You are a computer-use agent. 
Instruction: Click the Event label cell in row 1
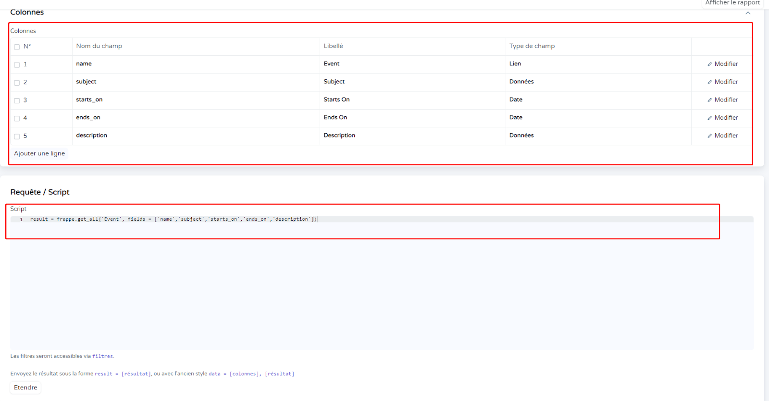(332, 64)
